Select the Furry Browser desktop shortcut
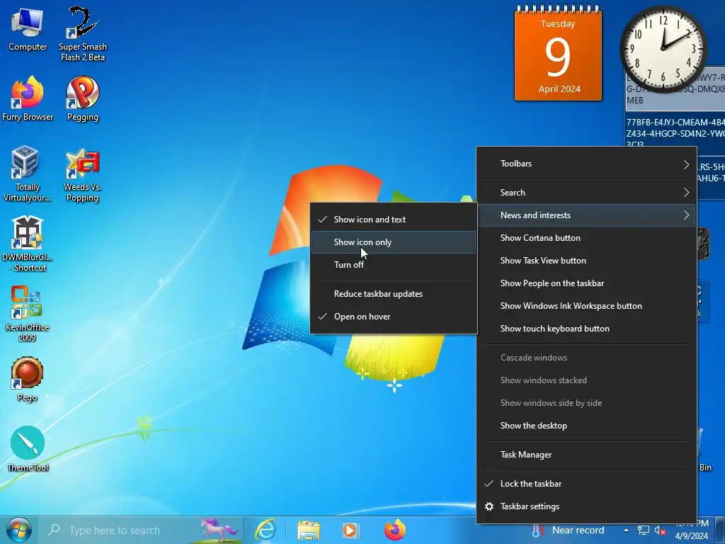 click(x=28, y=98)
